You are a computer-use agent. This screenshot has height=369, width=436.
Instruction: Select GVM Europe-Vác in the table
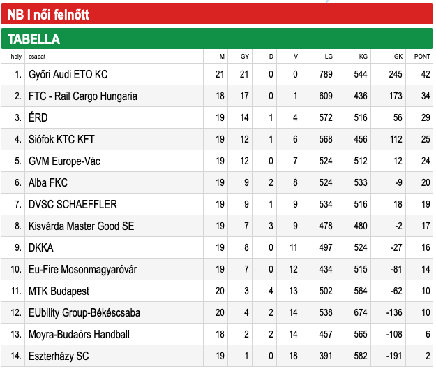click(x=64, y=161)
